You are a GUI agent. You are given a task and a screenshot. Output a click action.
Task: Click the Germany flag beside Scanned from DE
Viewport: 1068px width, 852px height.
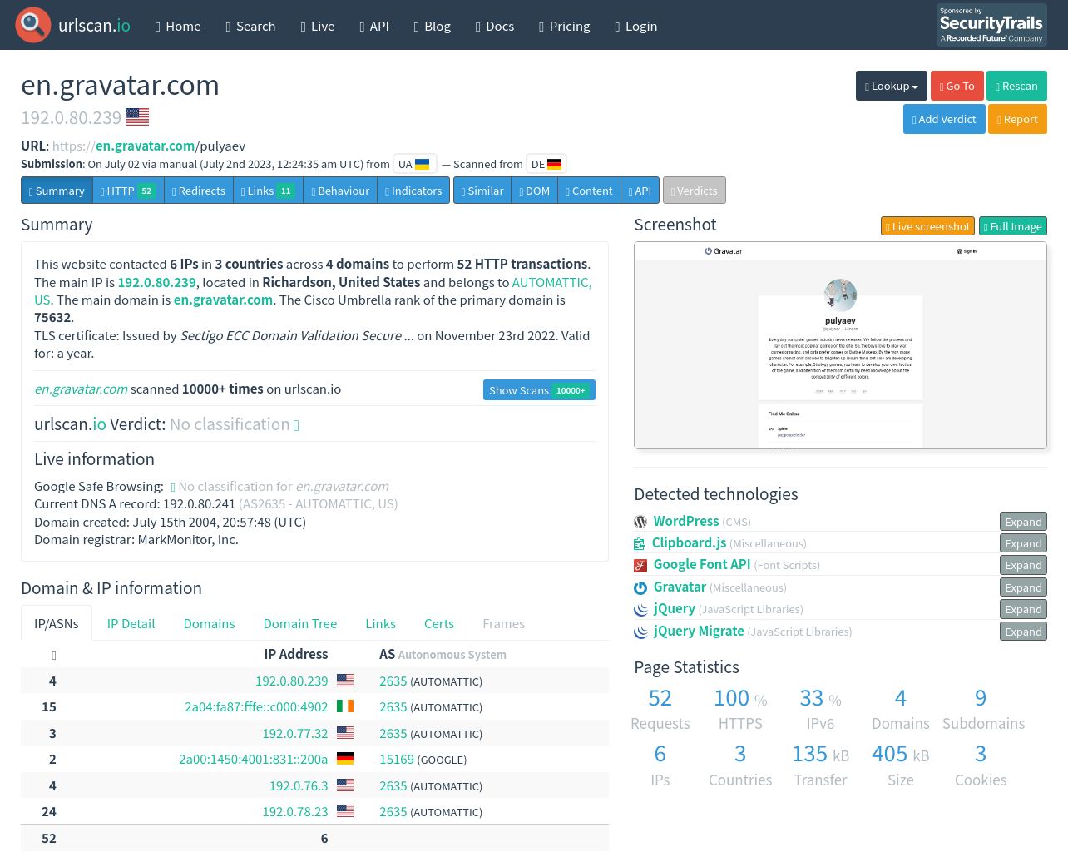[x=554, y=164]
